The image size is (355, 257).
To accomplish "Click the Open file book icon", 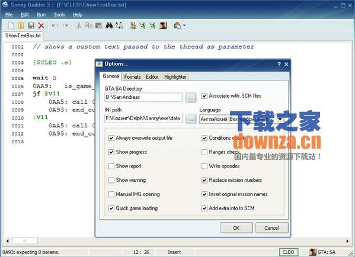I will [x=21, y=25].
